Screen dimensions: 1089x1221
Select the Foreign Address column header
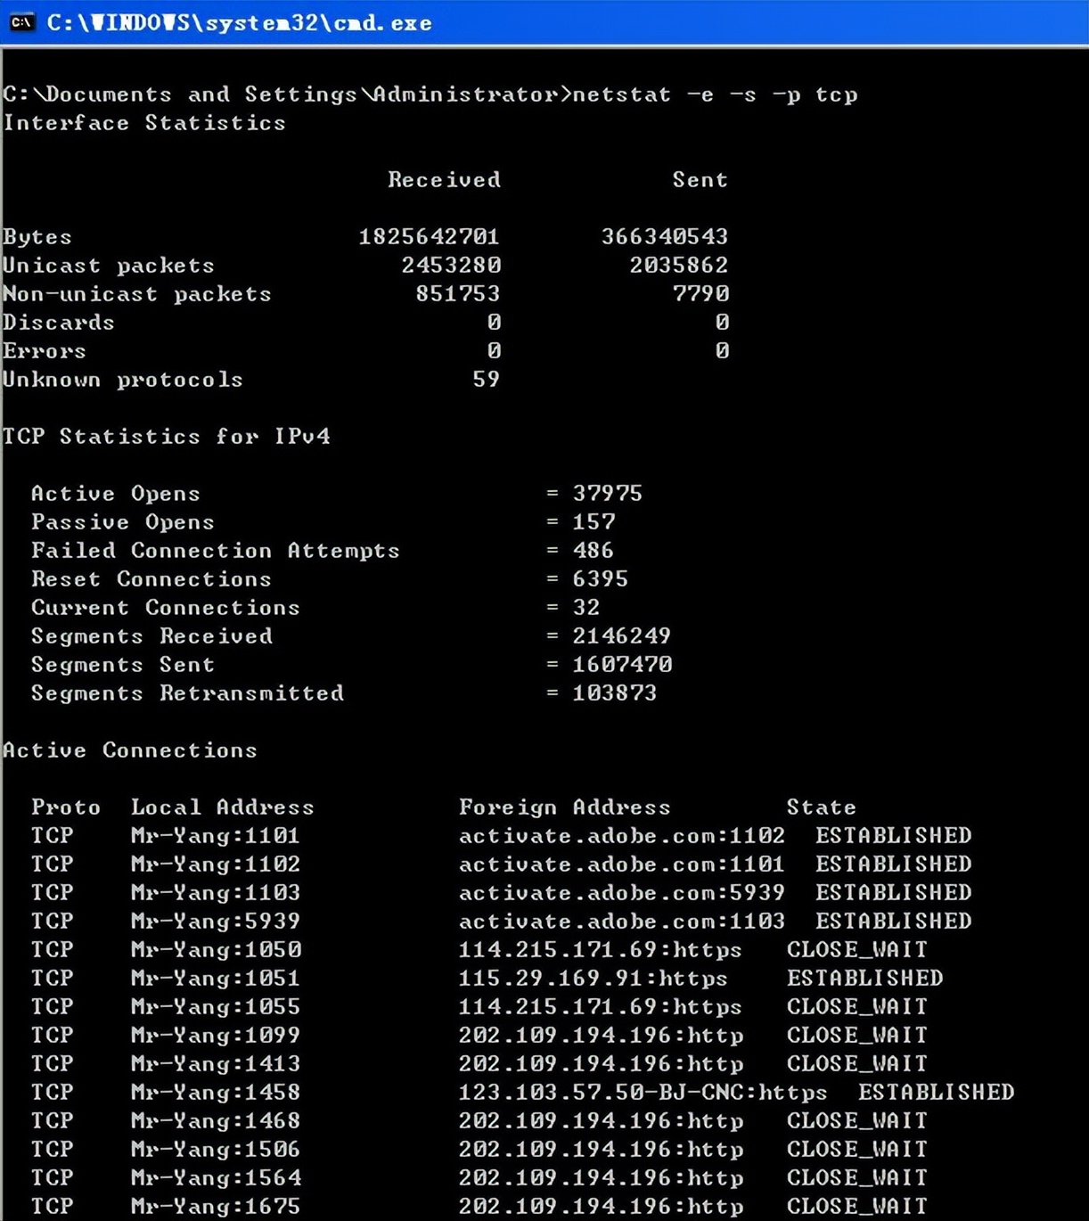564,807
